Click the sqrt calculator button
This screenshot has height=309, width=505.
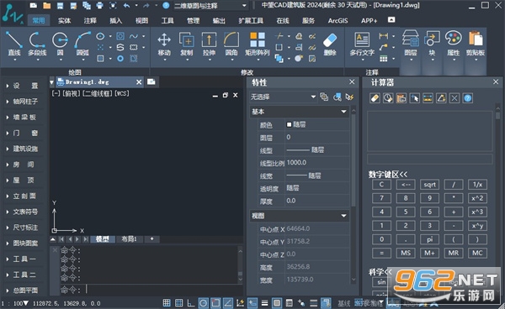click(429, 185)
